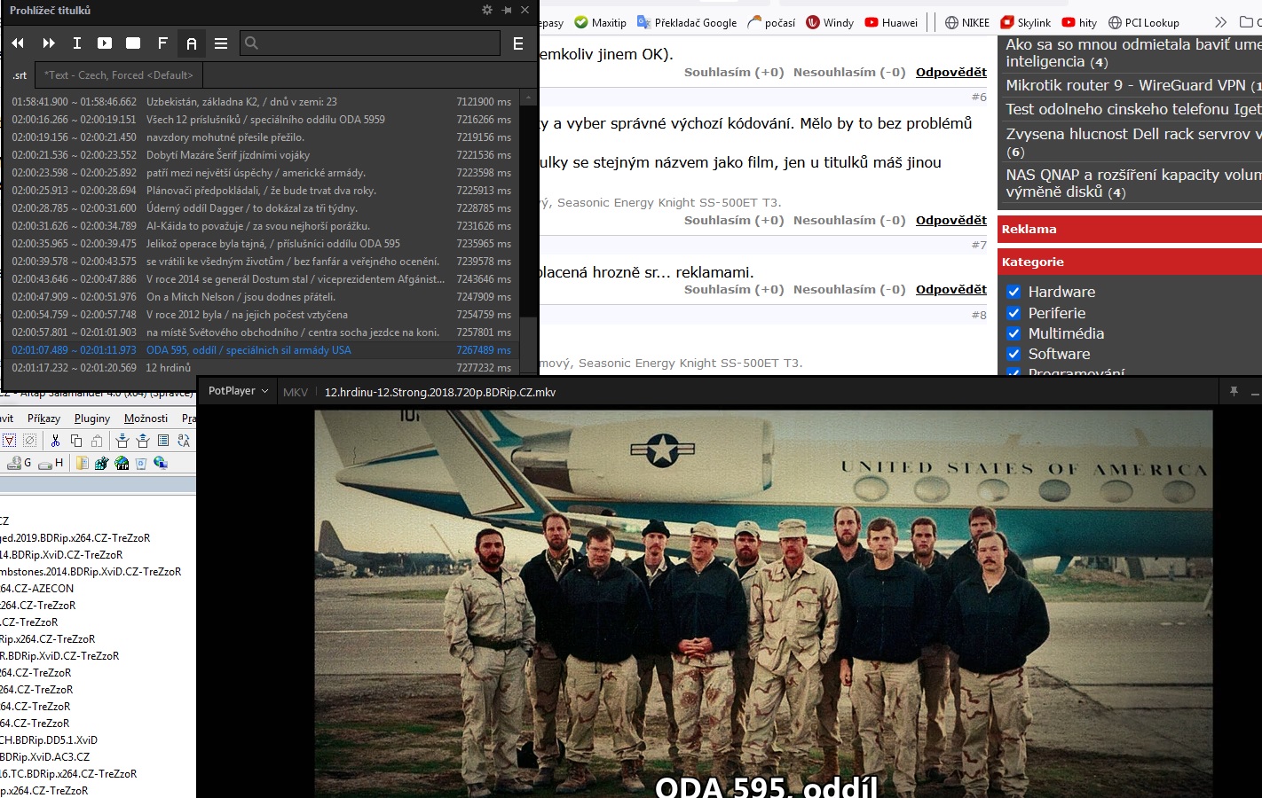The width and height of the screenshot is (1262, 798).
Task: Switch to the .srt tab
Action: pyautogui.click(x=19, y=75)
